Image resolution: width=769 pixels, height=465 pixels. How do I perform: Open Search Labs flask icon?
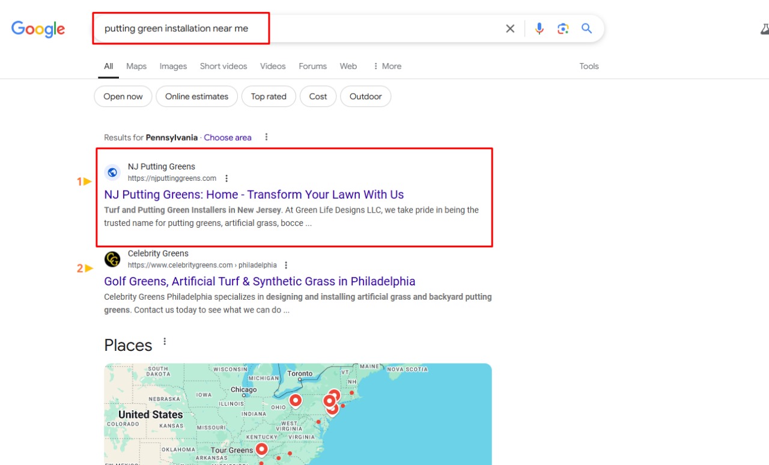tap(764, 29)
